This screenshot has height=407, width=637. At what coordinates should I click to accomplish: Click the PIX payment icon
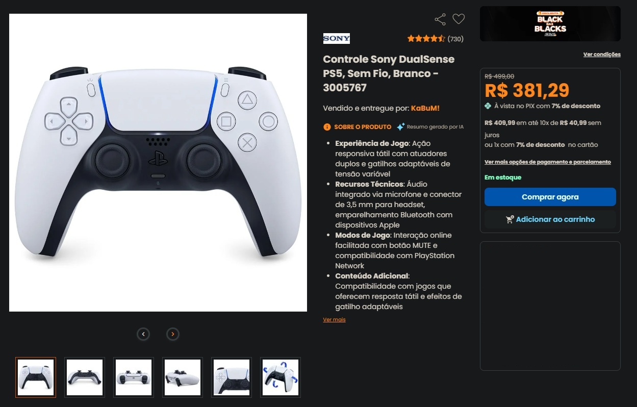488,106
